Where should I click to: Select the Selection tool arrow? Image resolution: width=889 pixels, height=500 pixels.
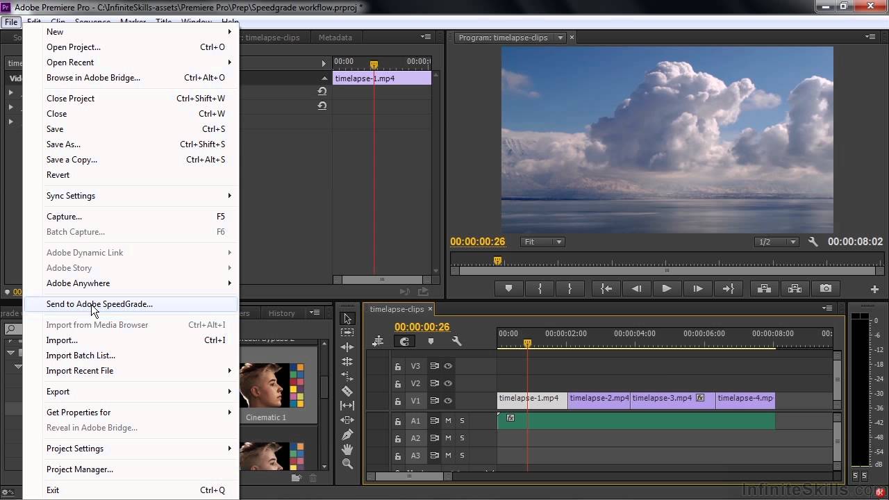347,318
